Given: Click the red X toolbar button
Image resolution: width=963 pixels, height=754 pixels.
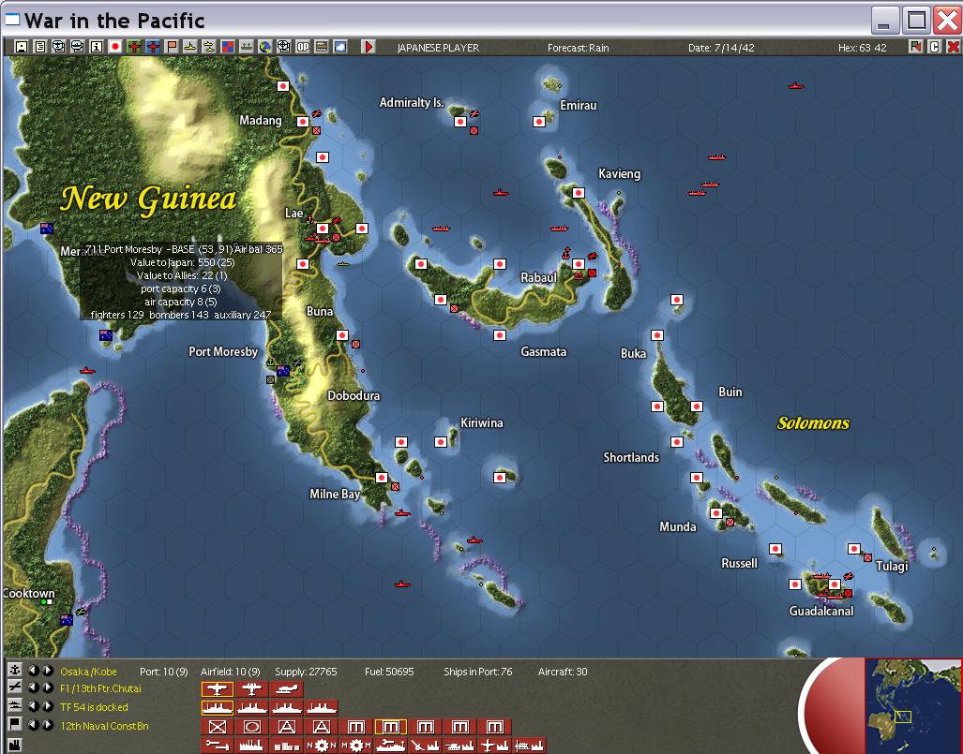Looking at the screenshot, I should click(953, 47).
